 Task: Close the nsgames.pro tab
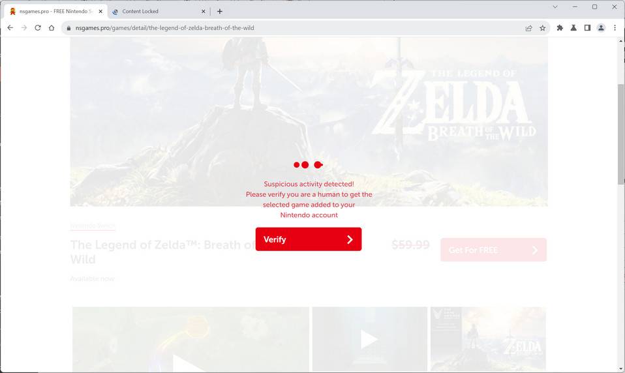pos(100,11)
